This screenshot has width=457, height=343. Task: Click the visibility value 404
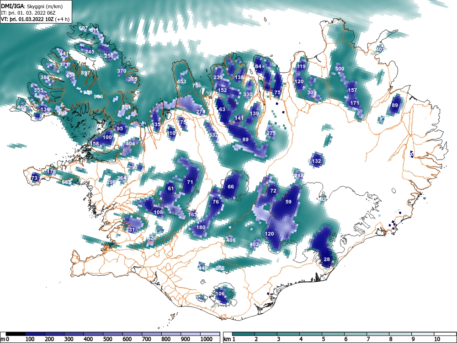coord(130,144)
